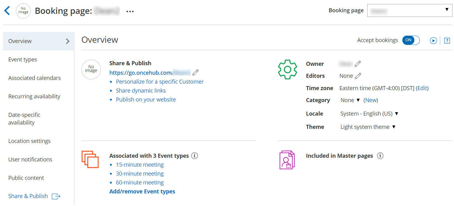The image size is (454, 206).
Task: Open the Booking page selector dropdown
Action: point(410,10)
